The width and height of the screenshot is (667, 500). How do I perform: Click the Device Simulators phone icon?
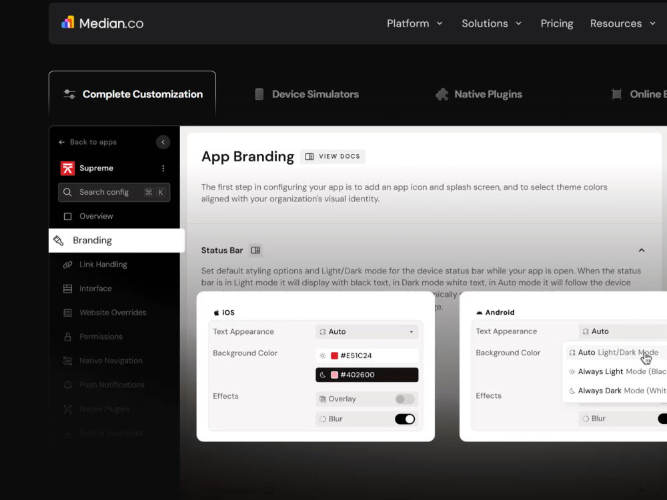pyautogui.click(x=259, y=94)
